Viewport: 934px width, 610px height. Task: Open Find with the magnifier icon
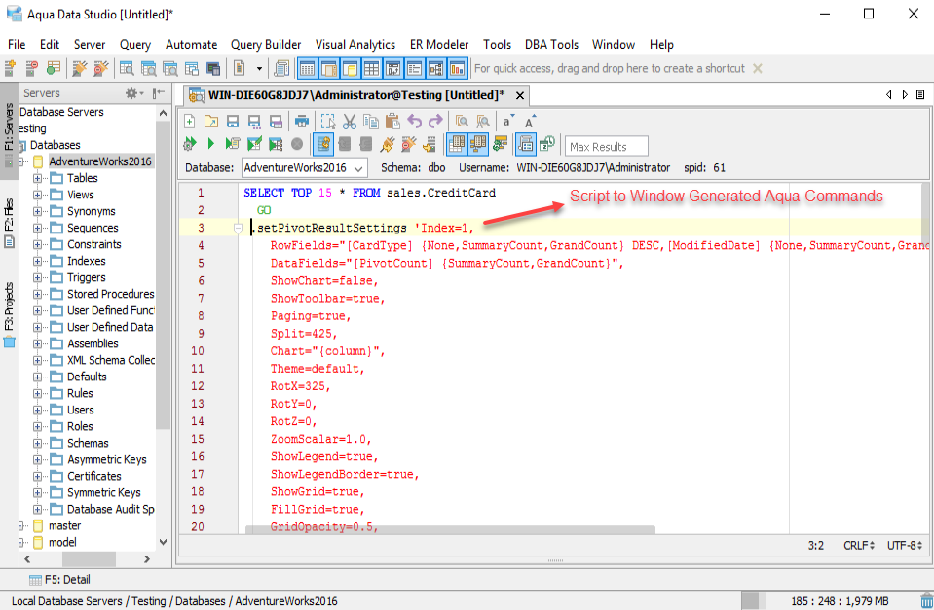pos(462,122)
